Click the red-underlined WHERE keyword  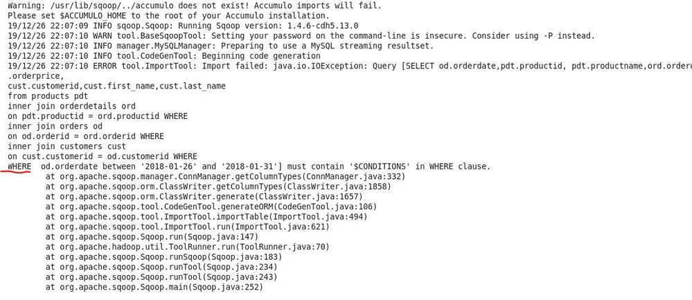click(x=19, y=167)
